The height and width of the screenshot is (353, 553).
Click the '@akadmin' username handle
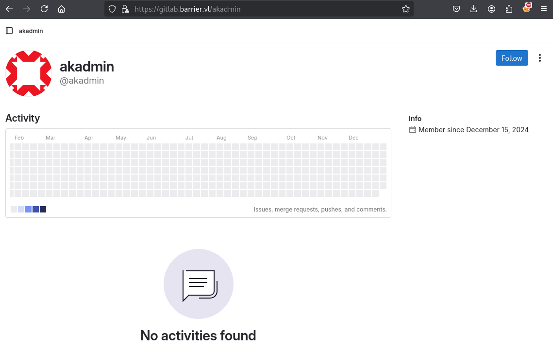(82, 81)
